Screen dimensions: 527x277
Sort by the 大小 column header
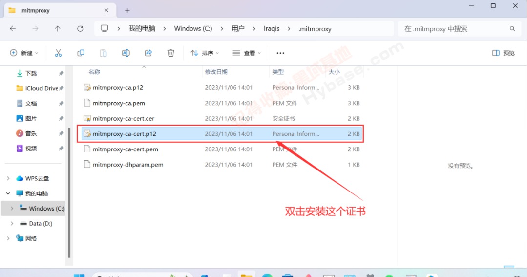[334, 72]
